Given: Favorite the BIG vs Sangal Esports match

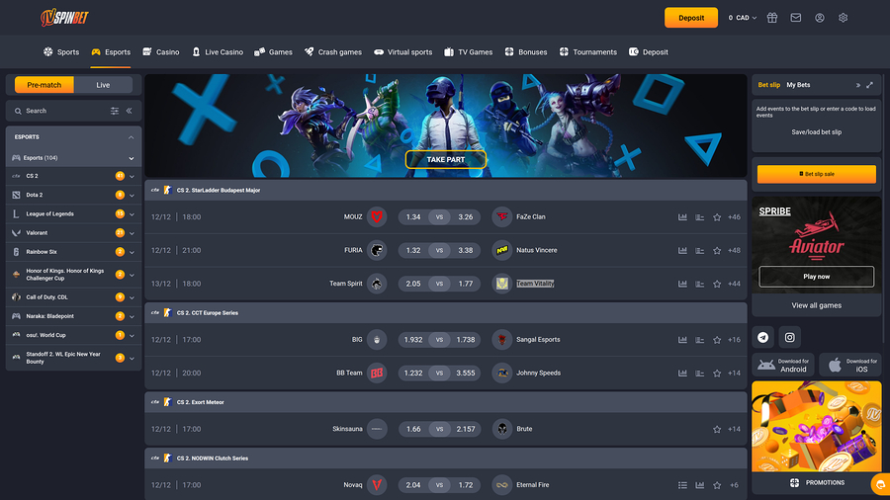Looking at the screenshot, I should [x=717, y=340].
